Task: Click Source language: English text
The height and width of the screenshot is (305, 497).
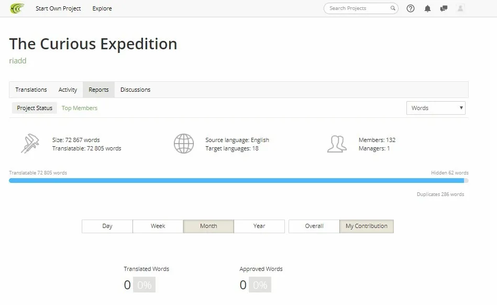Action: [x=237, y=140]
